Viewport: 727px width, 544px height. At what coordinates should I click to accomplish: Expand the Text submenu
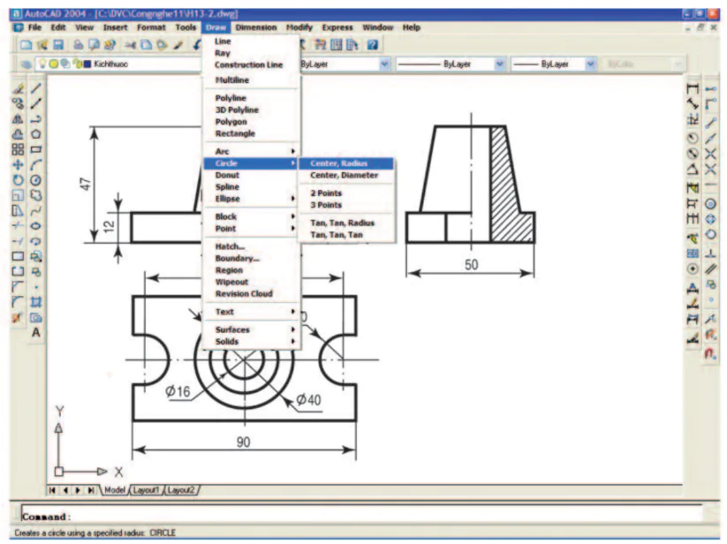click(251, 312)
